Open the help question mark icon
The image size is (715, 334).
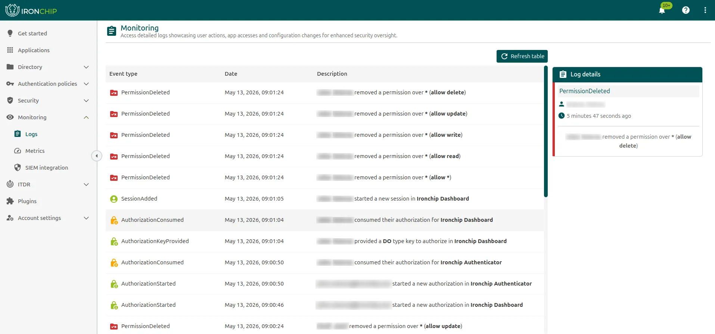pyautogui.click(x=686, y=10)
